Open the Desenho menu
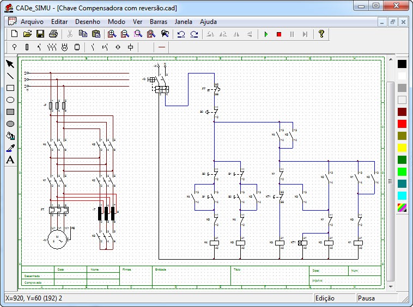Image resolution: width=413 pixels, height=307 pixels. click(x=87, y=22)
